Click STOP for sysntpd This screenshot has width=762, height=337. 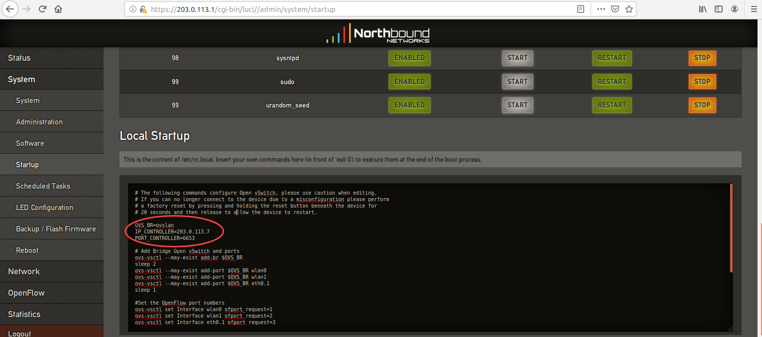pos(702,58)
